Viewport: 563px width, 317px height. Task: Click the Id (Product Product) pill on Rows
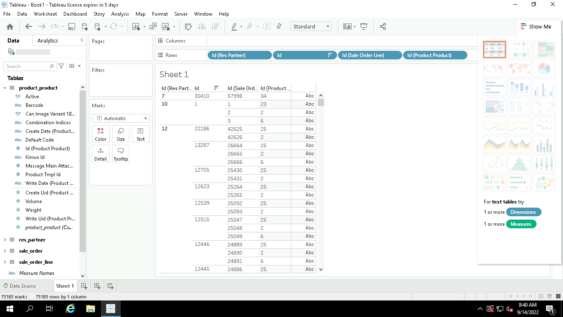point(435,55)
